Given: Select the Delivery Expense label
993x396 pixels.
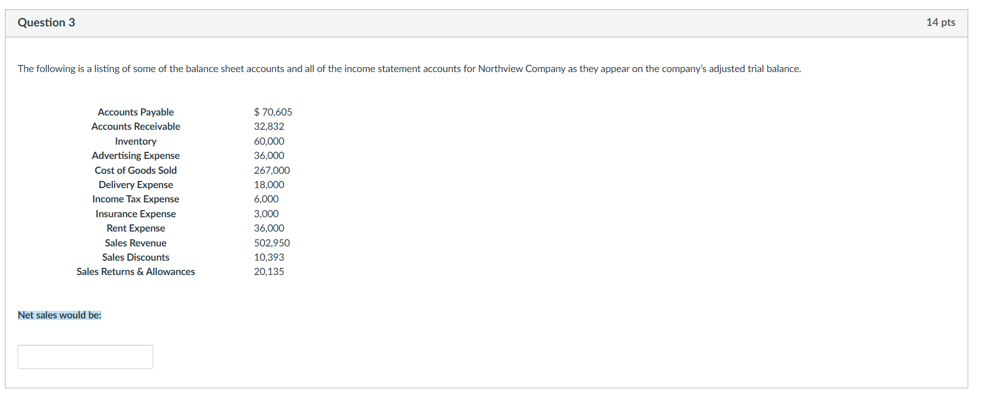Looking at the screenshot, I should 135,185.
